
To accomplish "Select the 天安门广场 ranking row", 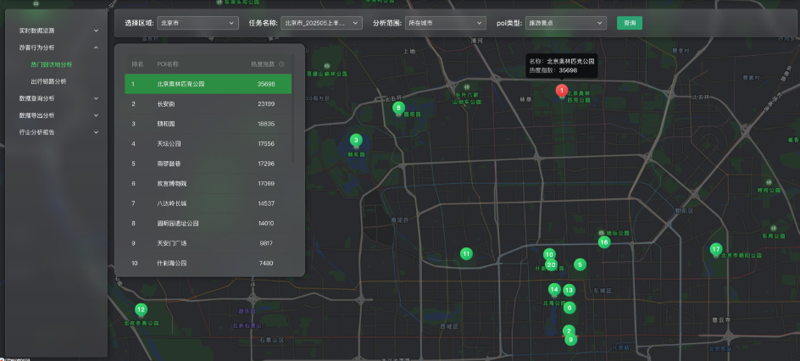I will [x=208, y=243].
